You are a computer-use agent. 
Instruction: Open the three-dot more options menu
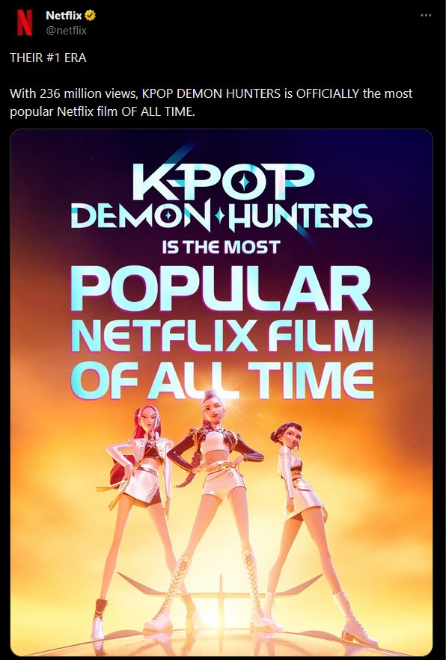point(426,15)
